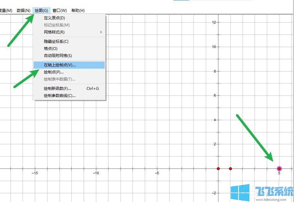Open the 窗口(W) menu
The width and height of the screenshot is (294, 202).
59,10
